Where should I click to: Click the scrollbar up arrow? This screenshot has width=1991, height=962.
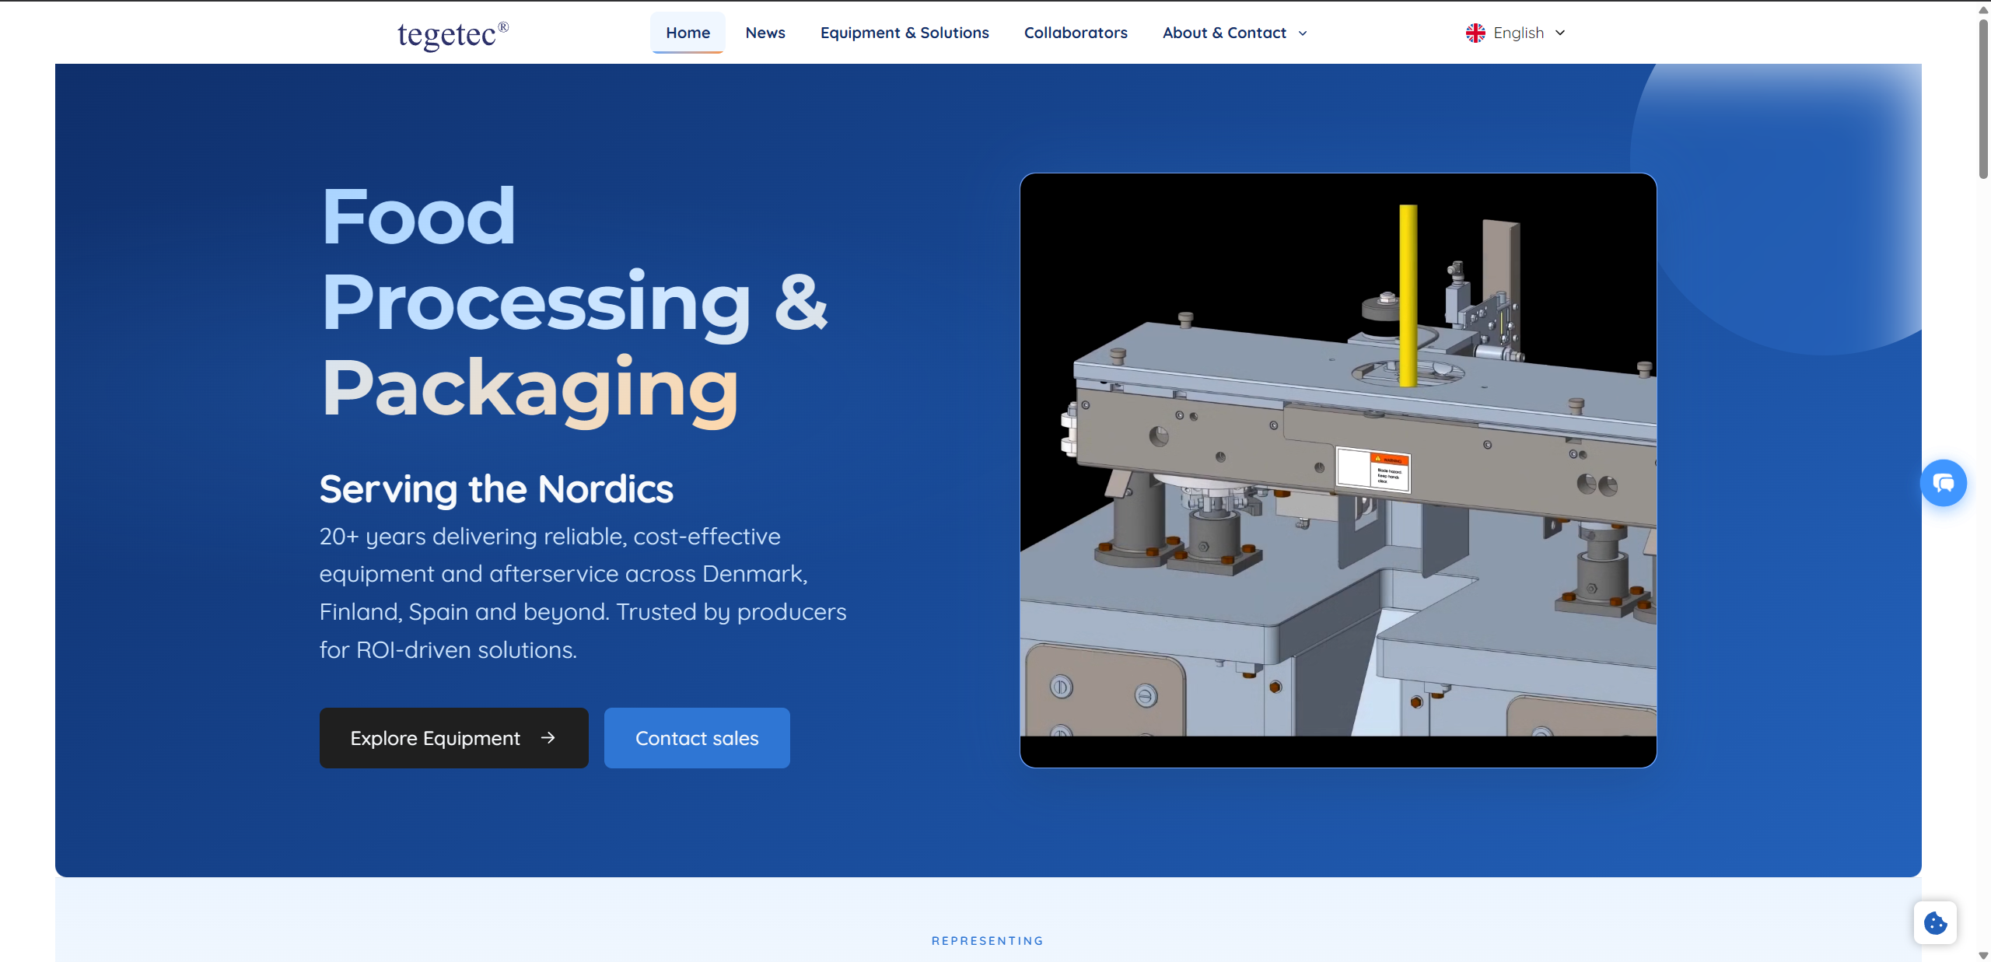[1982, 9]
